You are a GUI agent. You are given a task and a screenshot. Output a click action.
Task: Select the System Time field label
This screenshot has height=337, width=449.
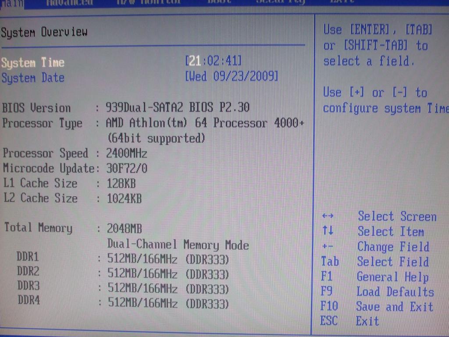point(33,63)
